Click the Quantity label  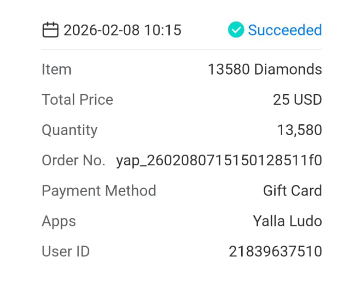tap(70, 130)
